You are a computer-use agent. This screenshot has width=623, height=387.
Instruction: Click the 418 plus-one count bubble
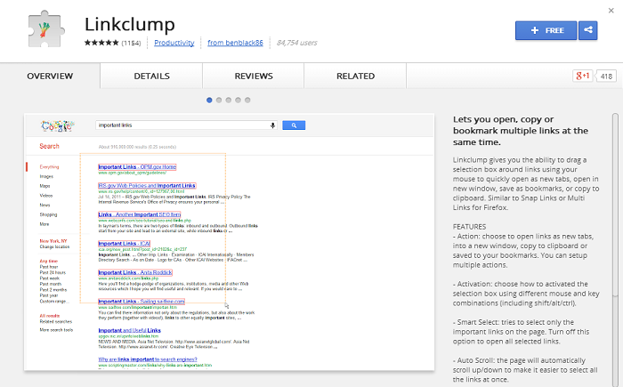coord(606,77)
